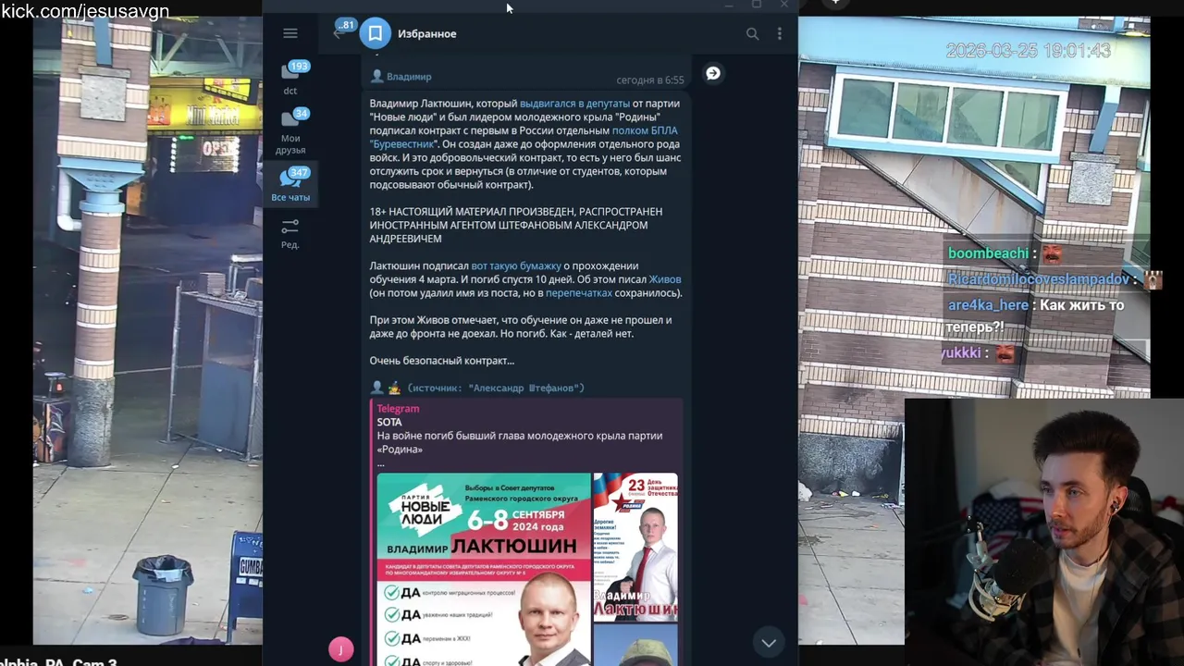Open Ред. folder editing settings
1184x666 pixels.
[290, 233]
